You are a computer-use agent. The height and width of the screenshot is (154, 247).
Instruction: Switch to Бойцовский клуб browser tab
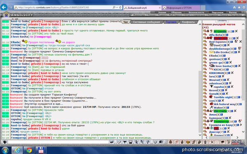[x=142, y=8]
